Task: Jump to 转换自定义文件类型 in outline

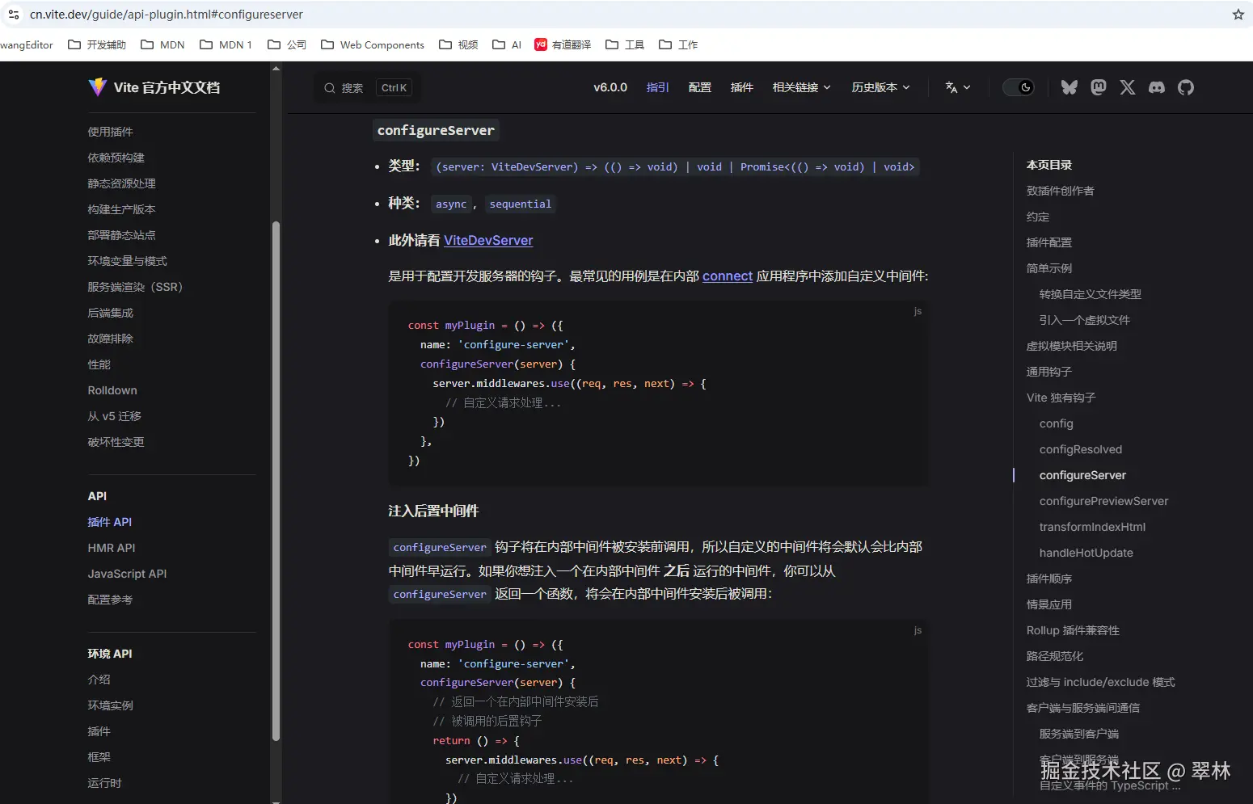Action: (1091, 294)
